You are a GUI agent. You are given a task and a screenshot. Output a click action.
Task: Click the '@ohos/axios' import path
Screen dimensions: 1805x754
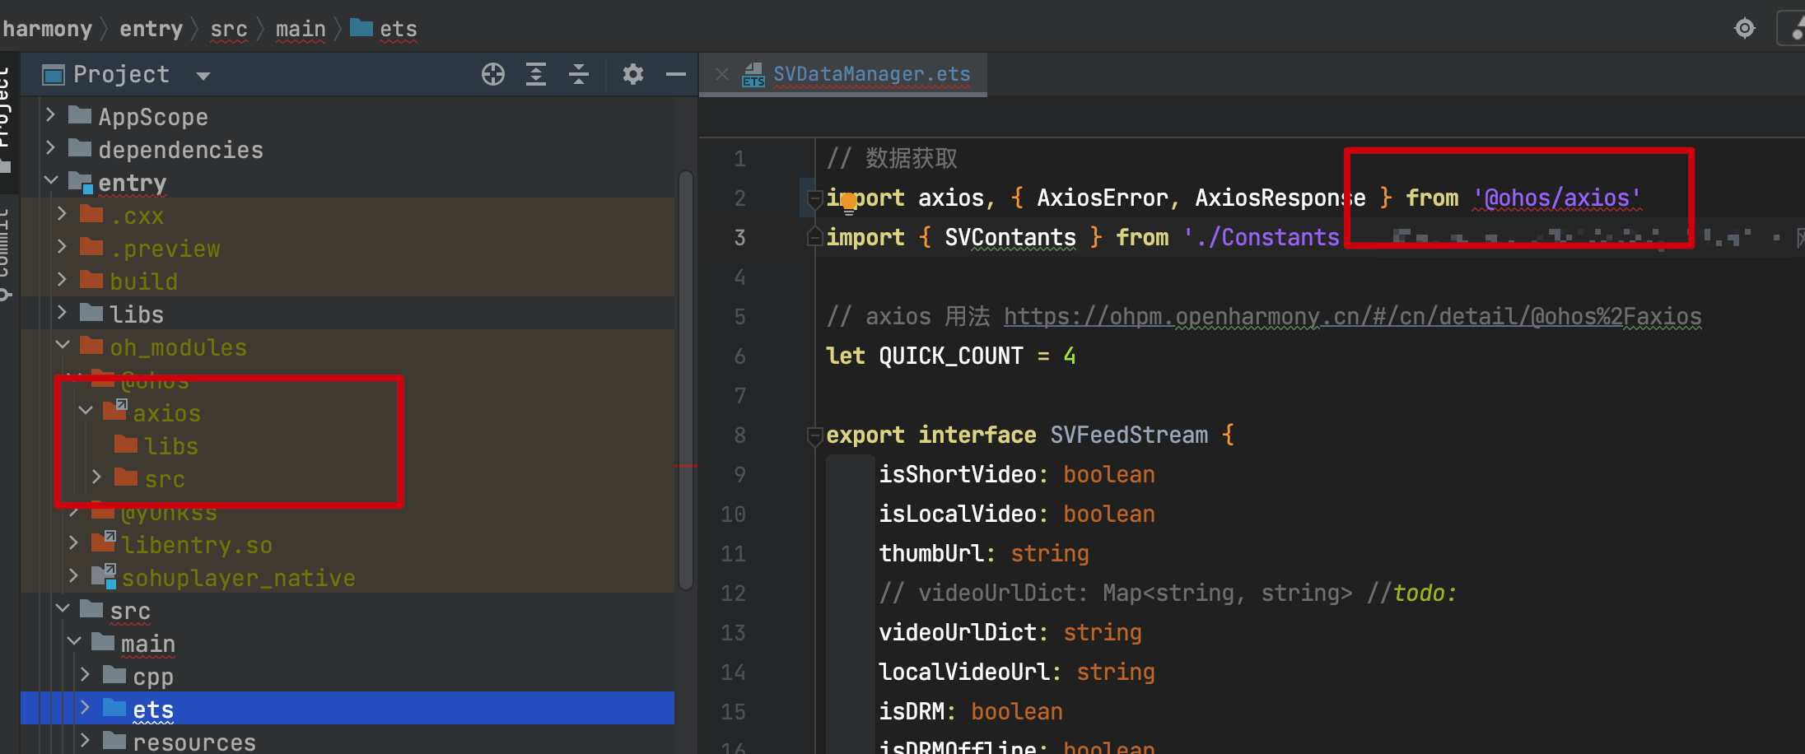click(1556, 198)
